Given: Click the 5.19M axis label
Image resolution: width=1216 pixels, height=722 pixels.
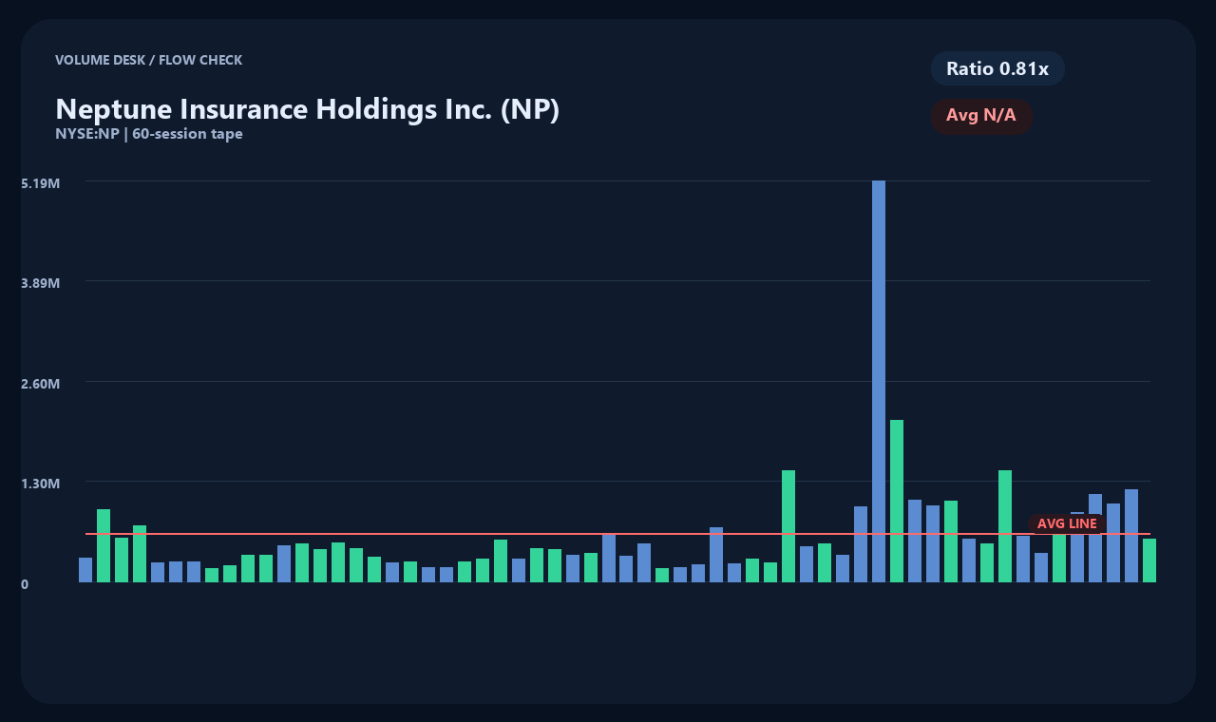Looking at the screenshot, I should point(41,181).
